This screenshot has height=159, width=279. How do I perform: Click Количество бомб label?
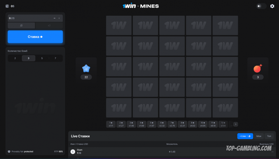17,51
